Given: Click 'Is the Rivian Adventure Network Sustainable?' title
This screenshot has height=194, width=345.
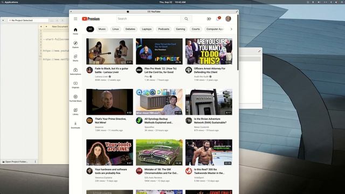Looking at the screenshot, I should pyautogui.click(x=210, y=121).
